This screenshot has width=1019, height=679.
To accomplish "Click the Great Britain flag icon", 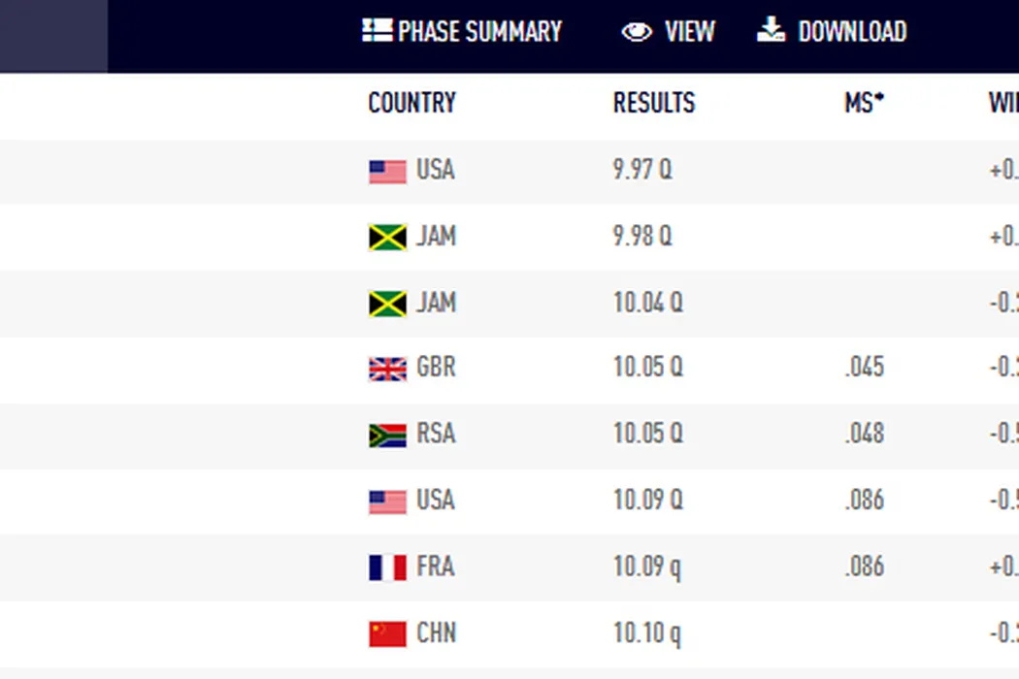I will pos(387,370).
